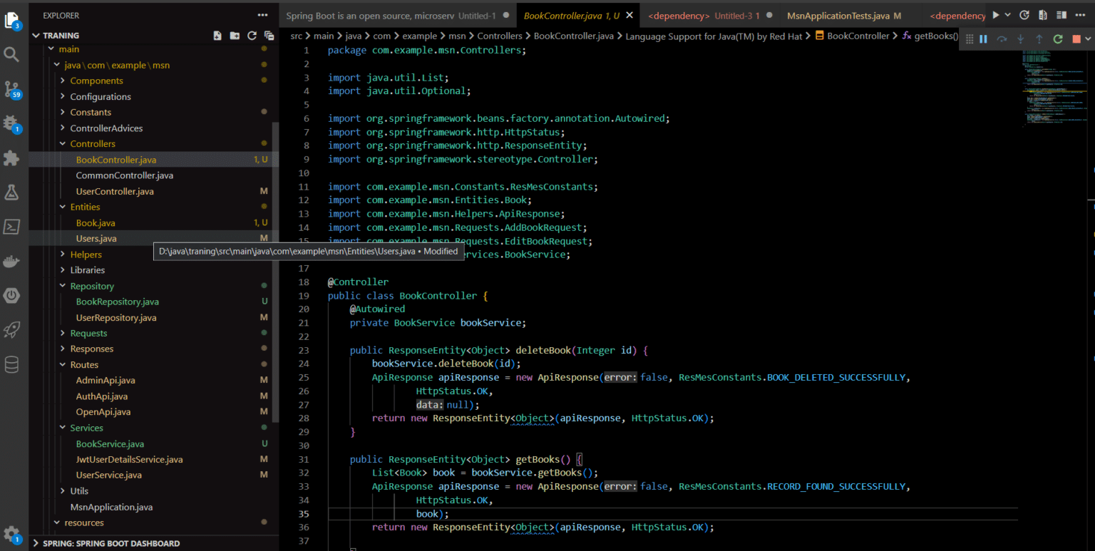Viewport: 1095px width, 551px height.
Task: Click Refresh Explorer icon
Action: click(x=252, y=36)
